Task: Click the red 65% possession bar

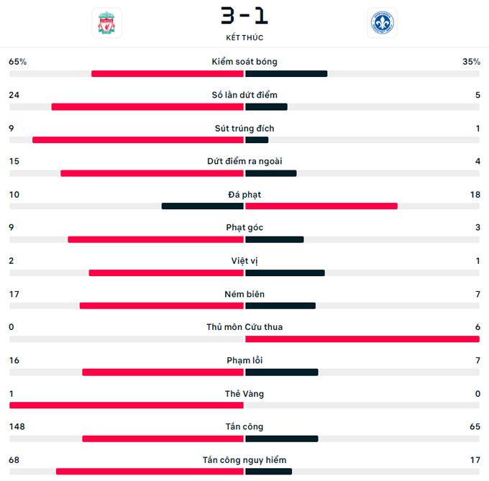Action: point(168,73)
